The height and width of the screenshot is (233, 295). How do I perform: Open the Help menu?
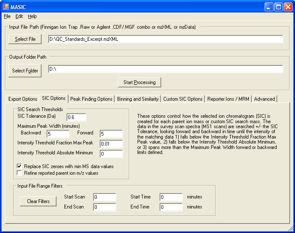click(32, 16)
